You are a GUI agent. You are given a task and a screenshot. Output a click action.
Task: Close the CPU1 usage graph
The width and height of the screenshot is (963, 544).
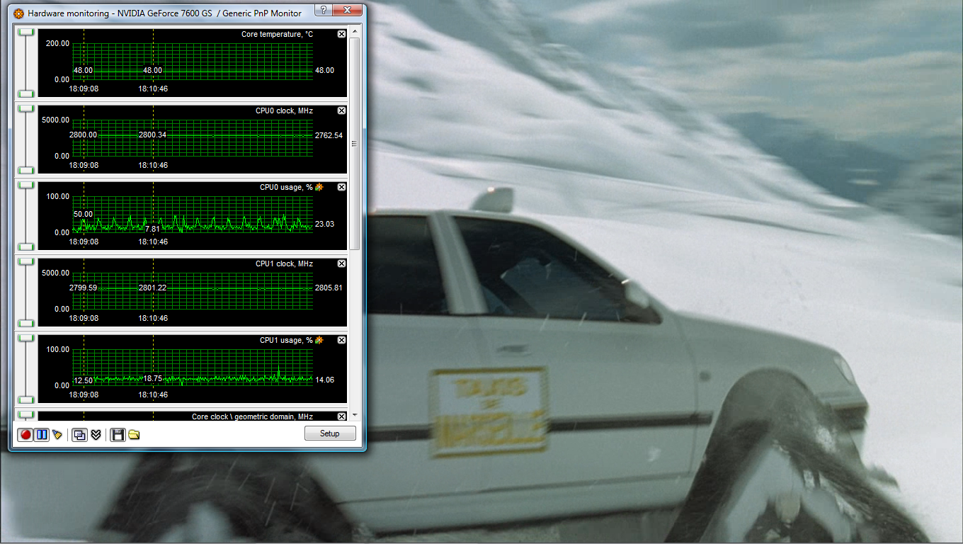(342, 340)
